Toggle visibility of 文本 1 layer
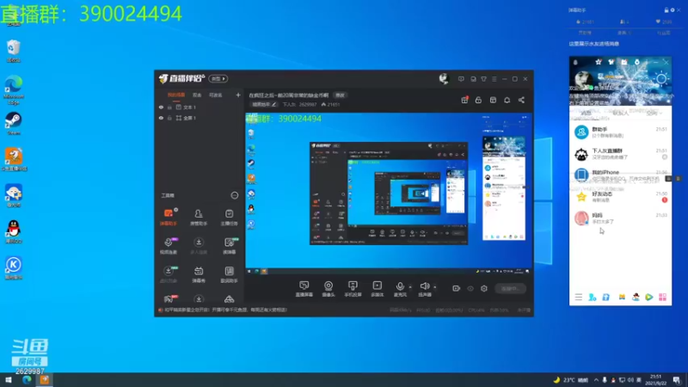The image size is (688, 387). pyautogui.click(x=161, y=107)
